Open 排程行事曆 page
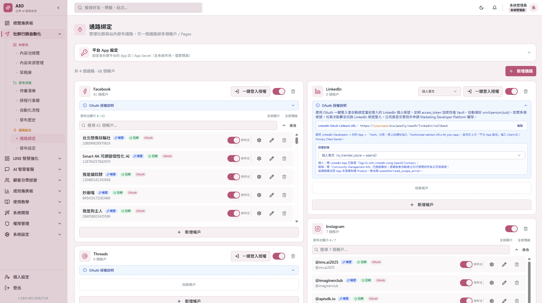This screenshot has width=542, height=303. pyautogui.click(x=30, y=101)
